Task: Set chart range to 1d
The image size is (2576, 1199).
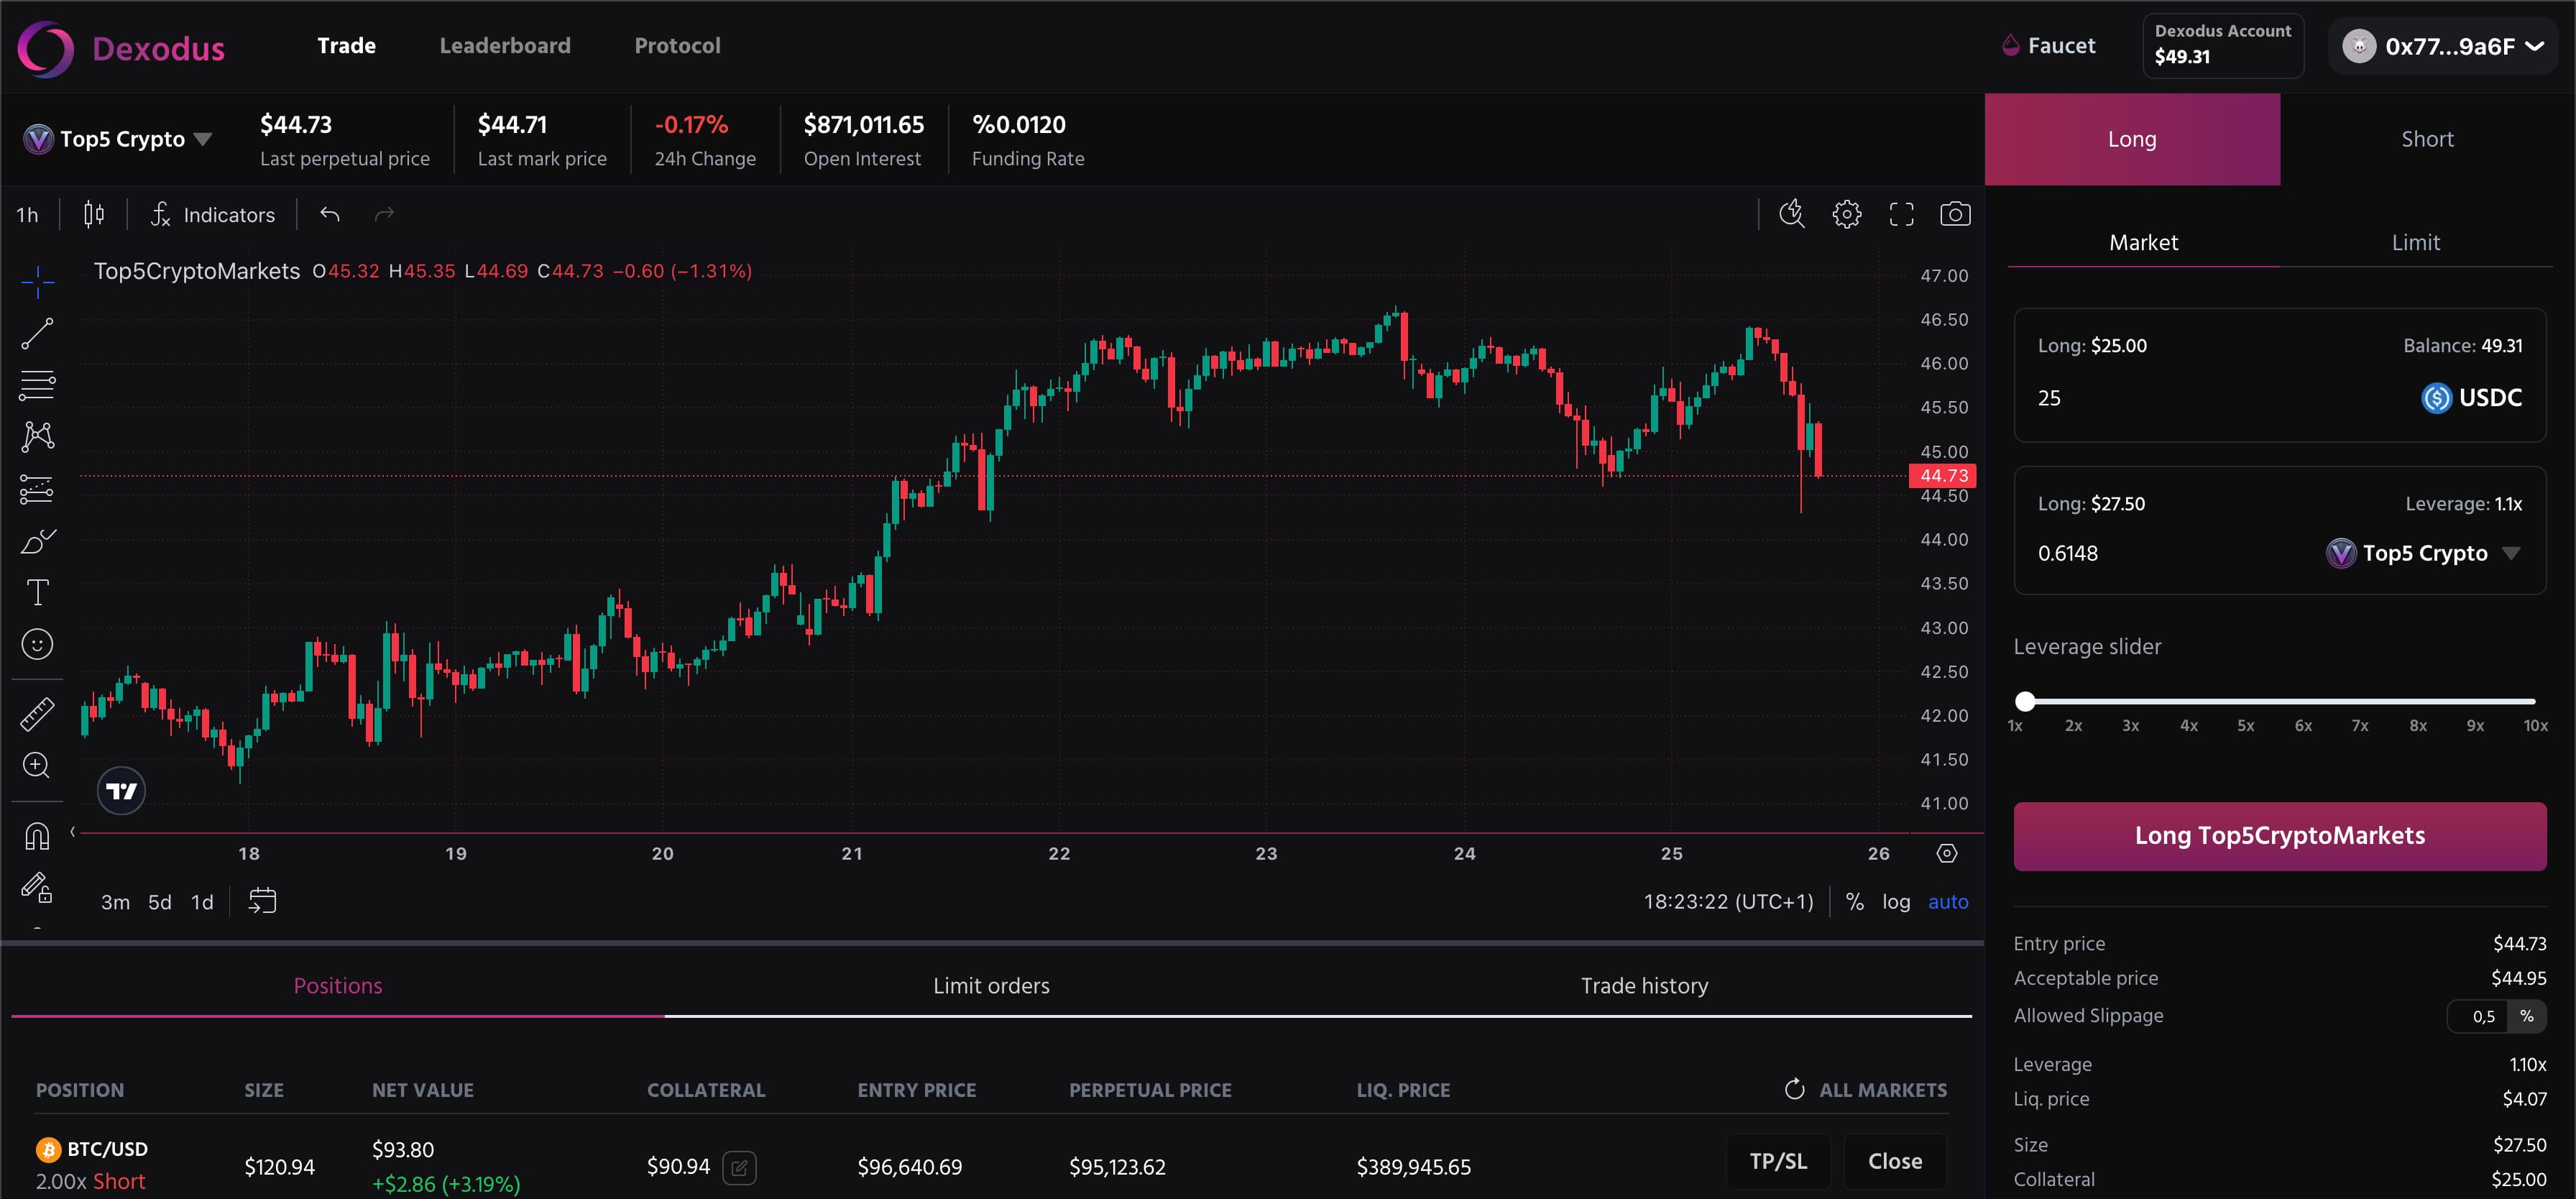Action: [x=202, y=902]
